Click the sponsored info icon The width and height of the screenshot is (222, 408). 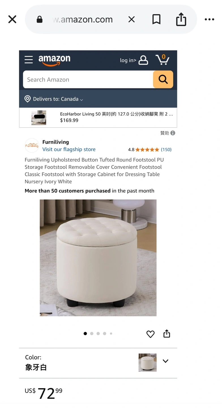point(173,133)
